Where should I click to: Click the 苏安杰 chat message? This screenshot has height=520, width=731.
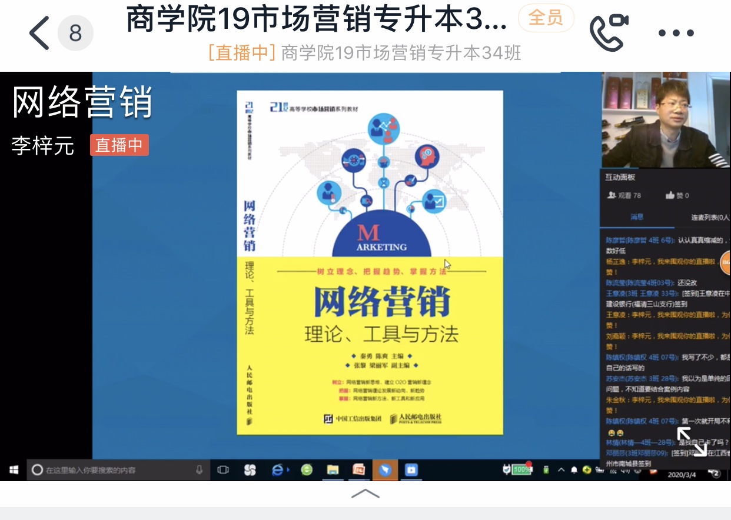coord(668,384)
